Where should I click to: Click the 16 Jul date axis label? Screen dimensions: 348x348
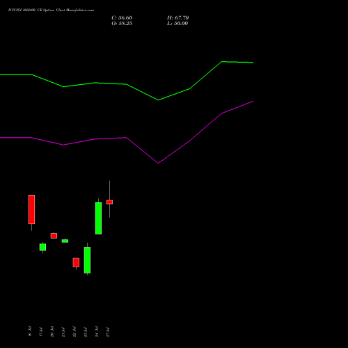point(30,331)
